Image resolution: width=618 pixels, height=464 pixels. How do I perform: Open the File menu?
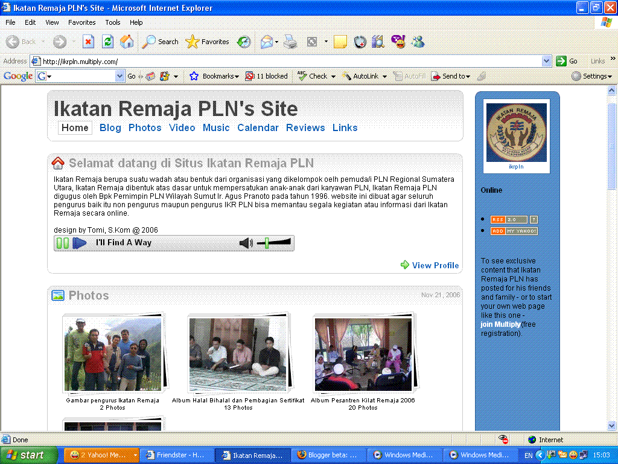(x=11, y=22)
